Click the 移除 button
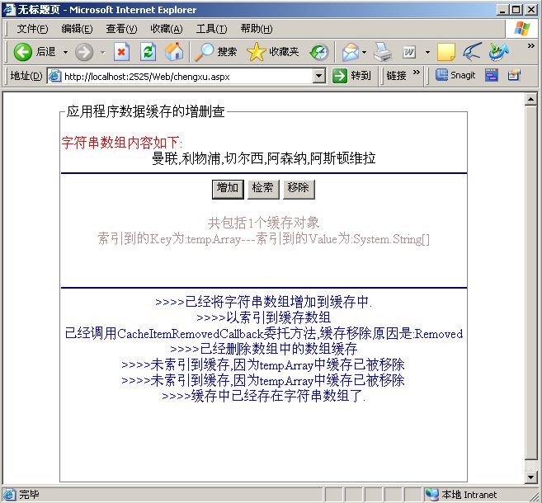 299,189
